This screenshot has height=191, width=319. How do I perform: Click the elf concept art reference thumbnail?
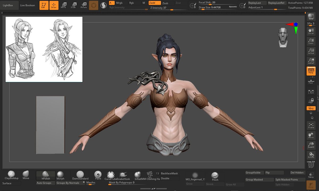pyautogui.click(x=44, y=49)
